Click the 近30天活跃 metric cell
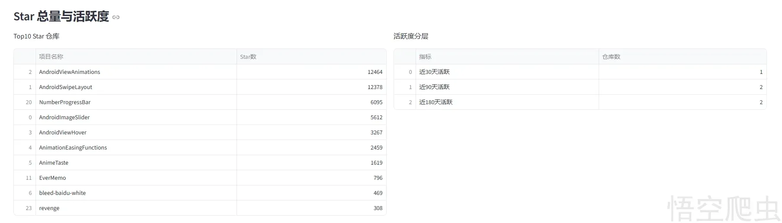The width and height of the screenshot is (782, 223). [434, 72]
